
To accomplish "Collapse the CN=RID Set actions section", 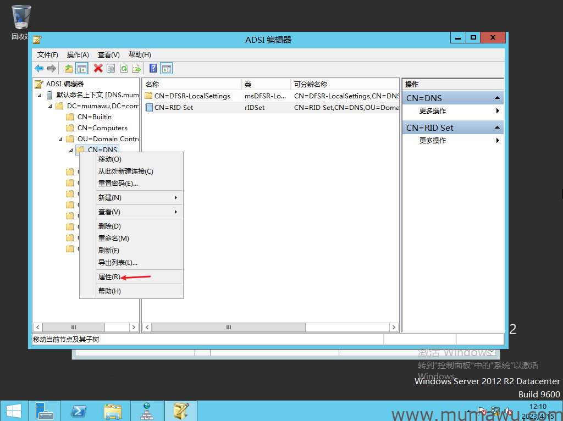I will pos(497,128).
